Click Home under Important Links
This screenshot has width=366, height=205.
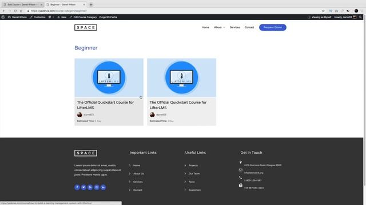pos(137,166)
